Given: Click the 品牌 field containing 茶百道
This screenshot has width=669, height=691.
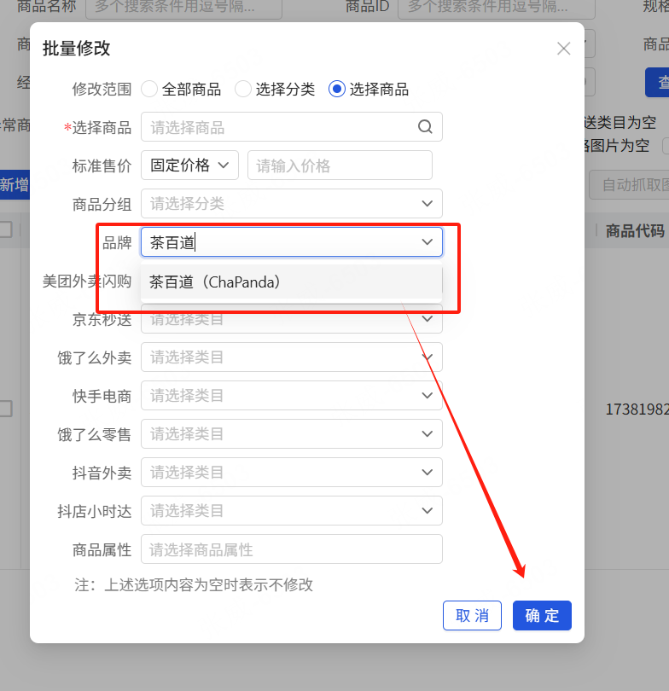Looking at the screenshot, I should (x=292, y=242).
